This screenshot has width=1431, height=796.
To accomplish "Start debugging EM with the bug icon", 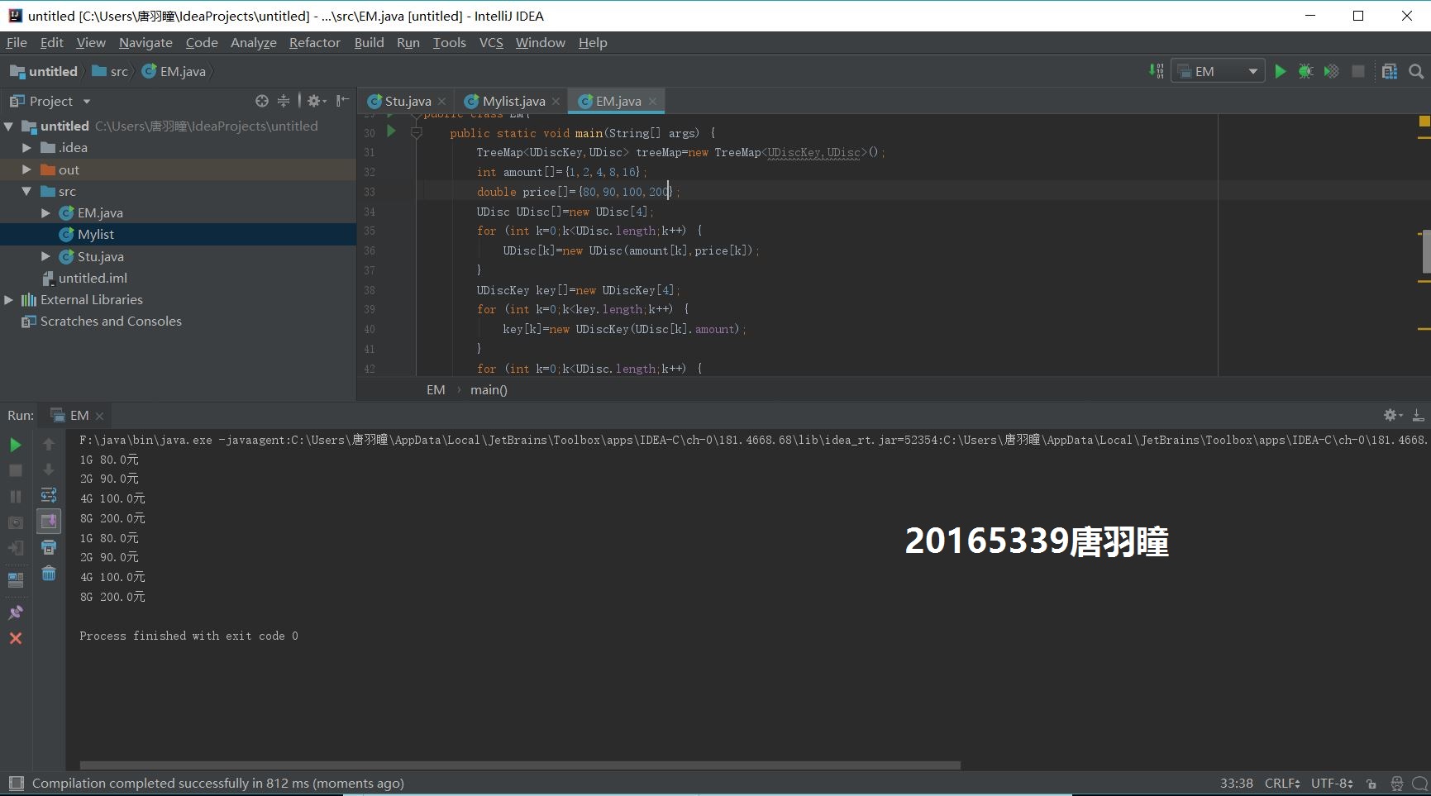I will pos(1305,72).
